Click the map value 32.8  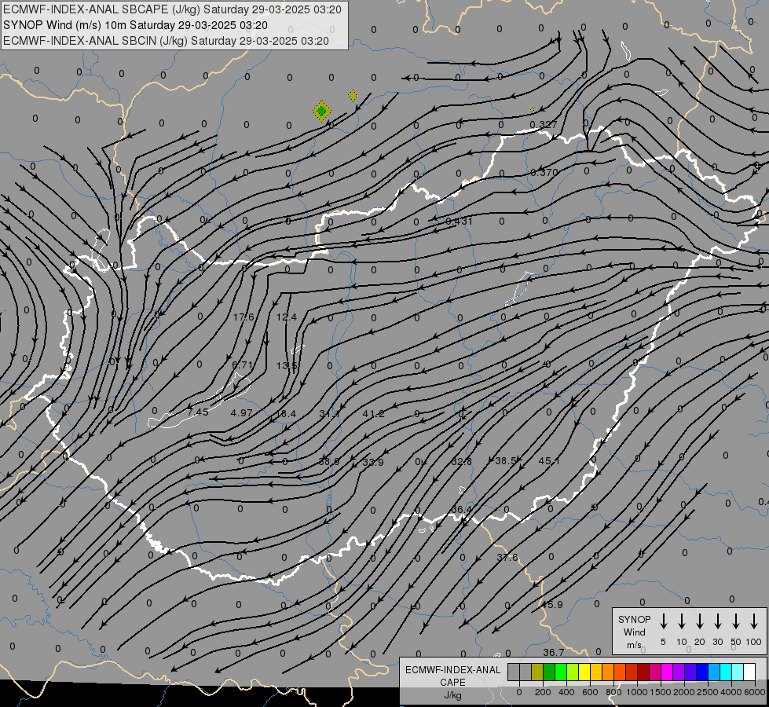[461, 461]
